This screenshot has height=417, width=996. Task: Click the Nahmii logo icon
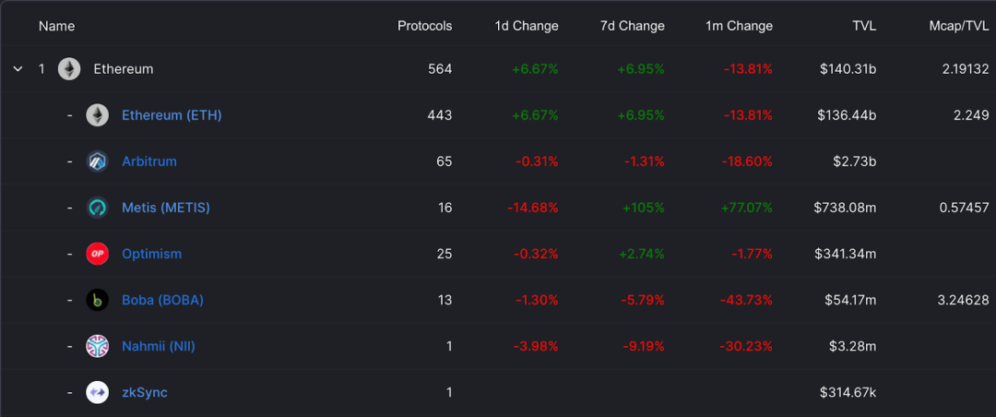coord(97,347)
